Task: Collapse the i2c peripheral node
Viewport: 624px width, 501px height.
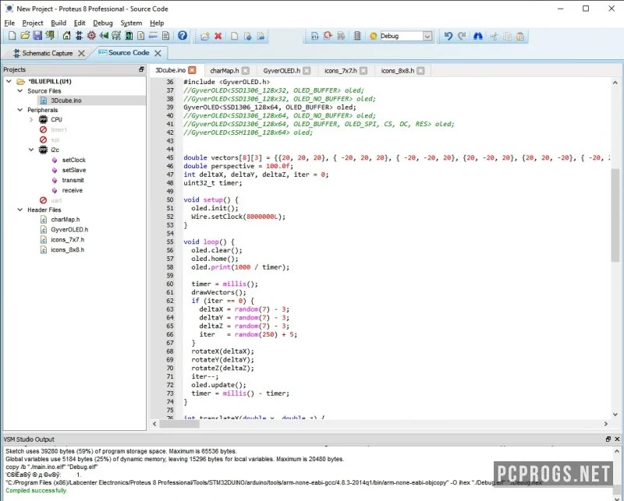Action: 31,150
